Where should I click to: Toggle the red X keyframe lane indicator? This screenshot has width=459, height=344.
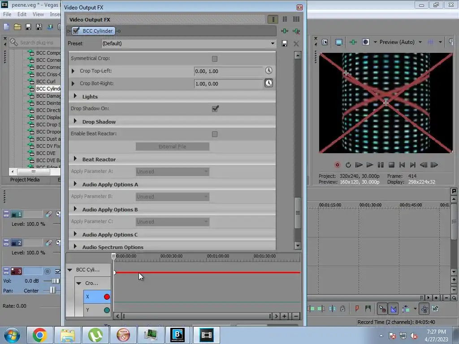point(107,297)
